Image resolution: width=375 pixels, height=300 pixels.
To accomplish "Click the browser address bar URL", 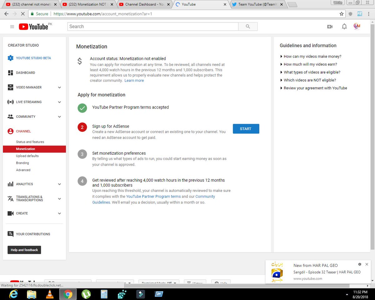I will [x=103, y=14].
